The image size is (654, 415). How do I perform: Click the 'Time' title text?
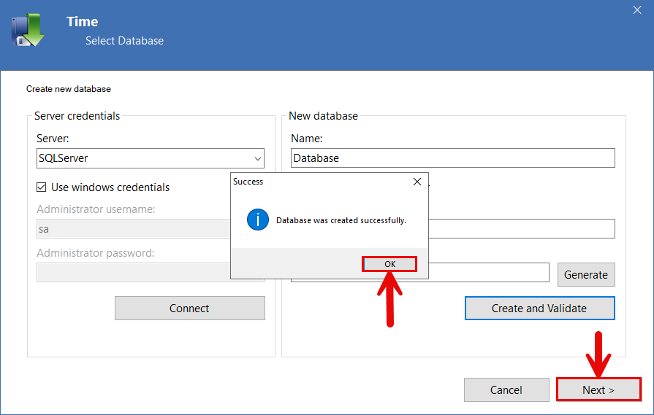click(82, 22)
